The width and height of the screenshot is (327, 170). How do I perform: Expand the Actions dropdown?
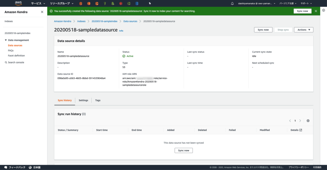click(x=303, y=30)
